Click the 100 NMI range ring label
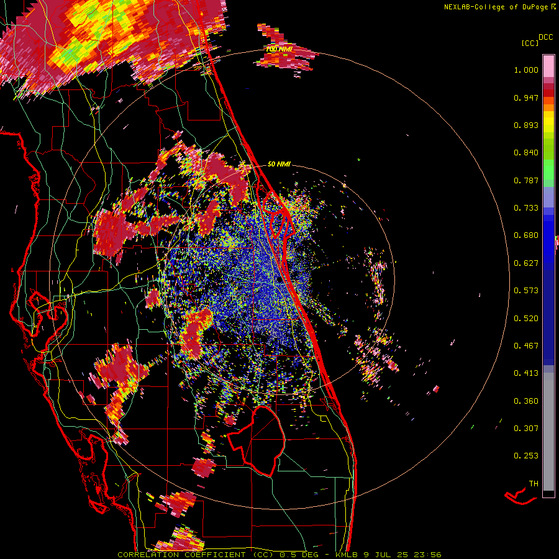This screenshot has width=559, height=559. [279, 49]
